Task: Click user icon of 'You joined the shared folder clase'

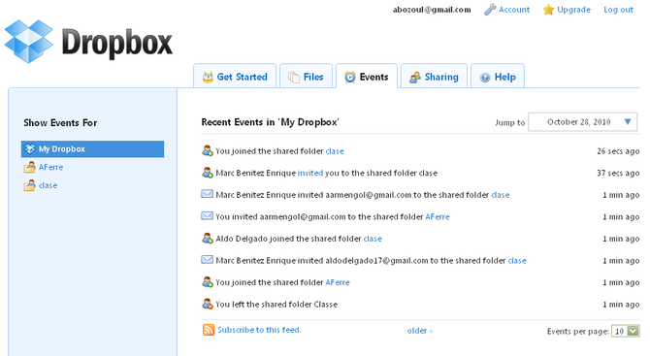Action: [x=208, y=151]
